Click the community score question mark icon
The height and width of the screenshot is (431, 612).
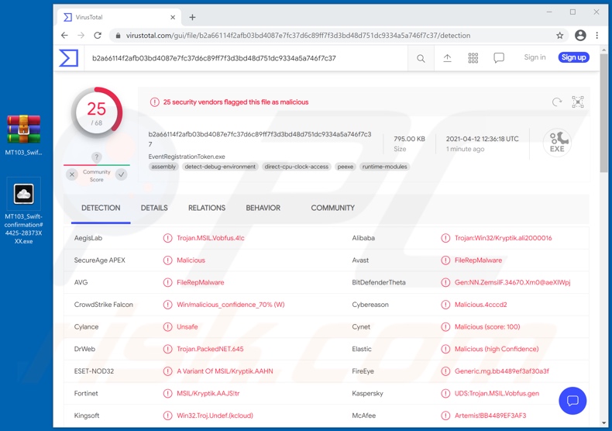point(96,157)
